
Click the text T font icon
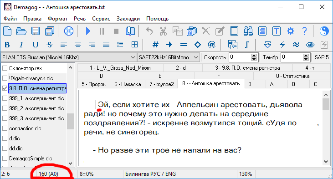point(277,31)
